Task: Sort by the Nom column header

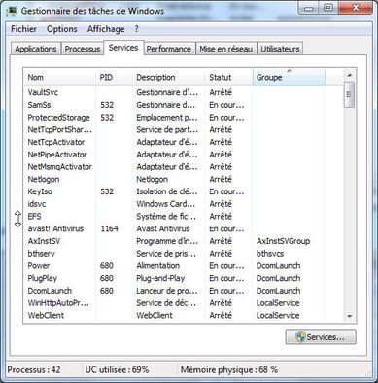Action: click(59, 77)
